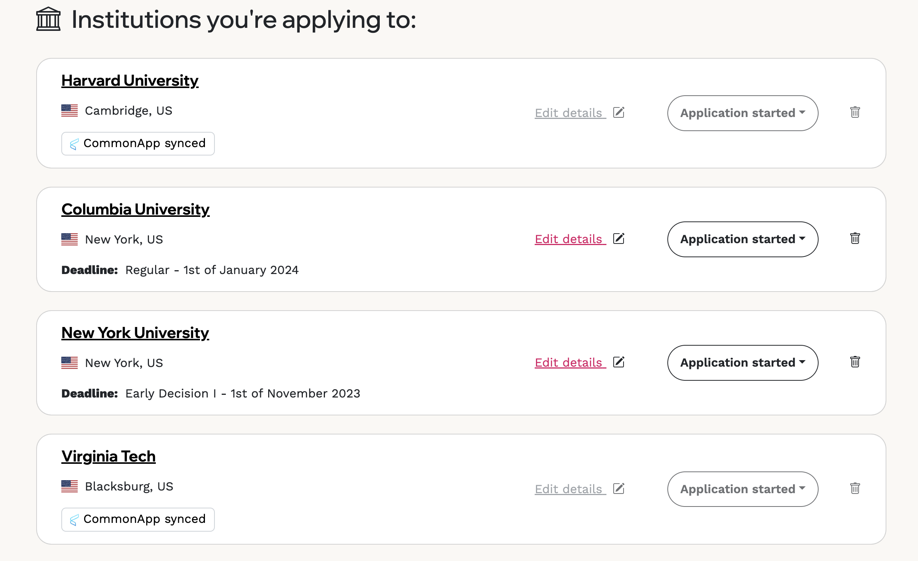
Task: Open the Harvard University link
Action: 130,81
